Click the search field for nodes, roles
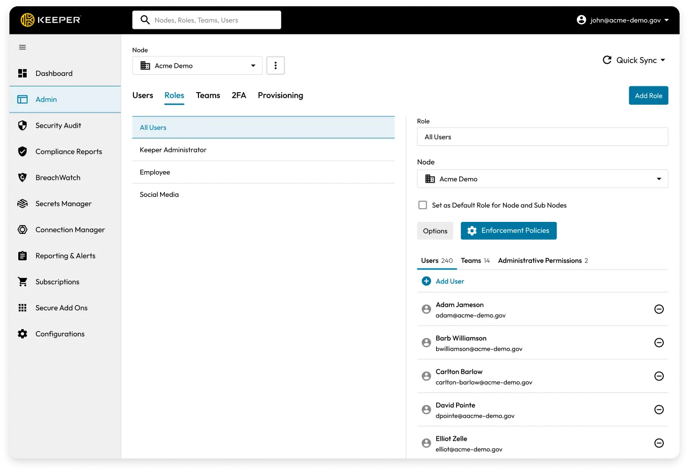The height and width of the screenshot is (471, 689). (207, 20)
